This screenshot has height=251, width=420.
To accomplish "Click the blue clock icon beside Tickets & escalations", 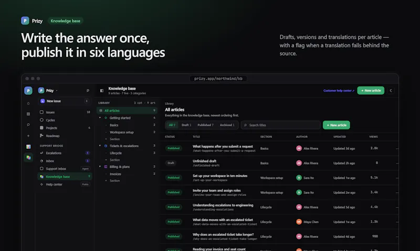I will (x=106, y=146).
